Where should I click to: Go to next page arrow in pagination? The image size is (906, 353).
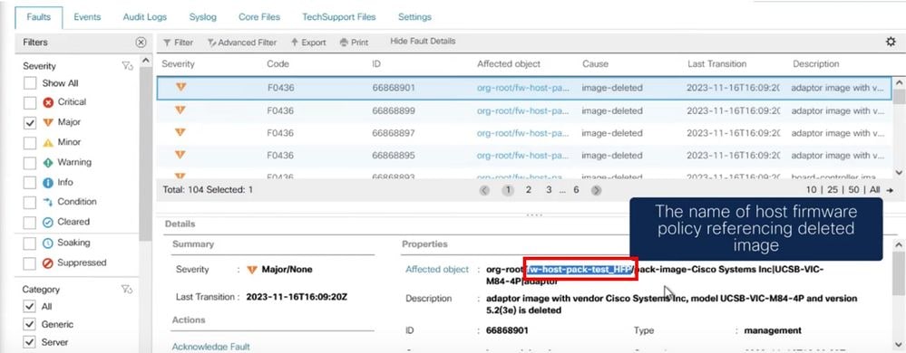(x=597, y=190)
